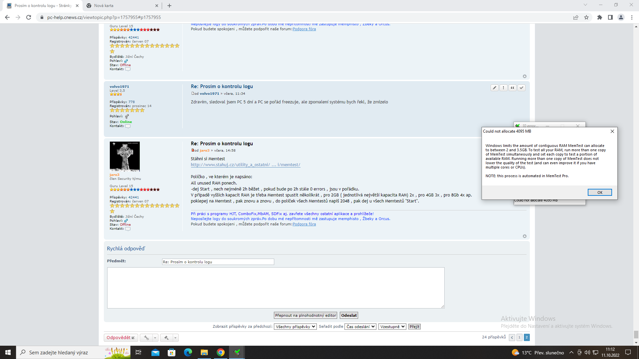Click the Odeslat button
This screenshot has height=359, width=639.
349,315
